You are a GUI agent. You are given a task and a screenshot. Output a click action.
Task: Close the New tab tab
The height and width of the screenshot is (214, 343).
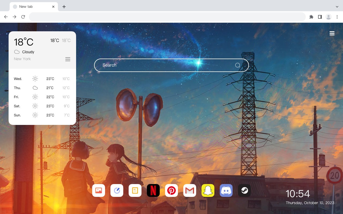click(x=54, y=7)
